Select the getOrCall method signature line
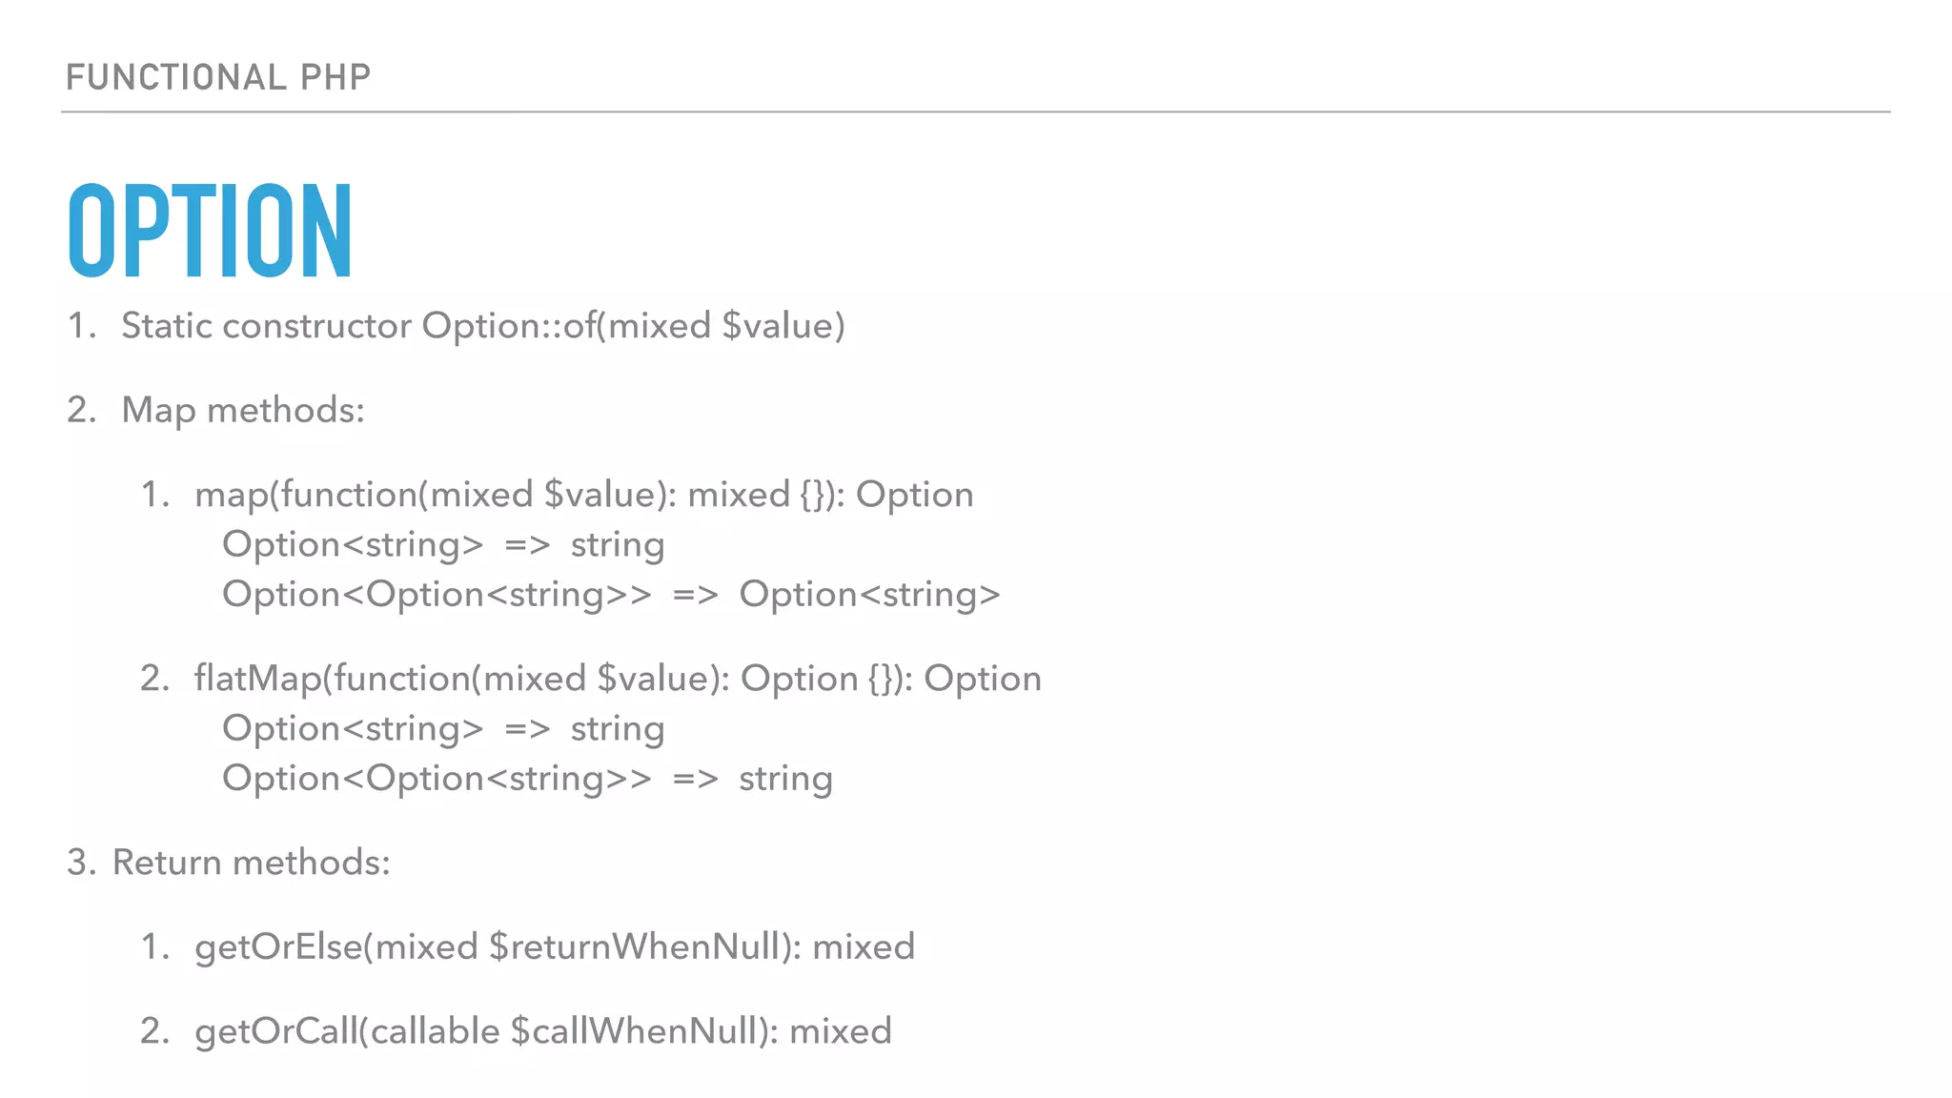 coord(542,1031)
